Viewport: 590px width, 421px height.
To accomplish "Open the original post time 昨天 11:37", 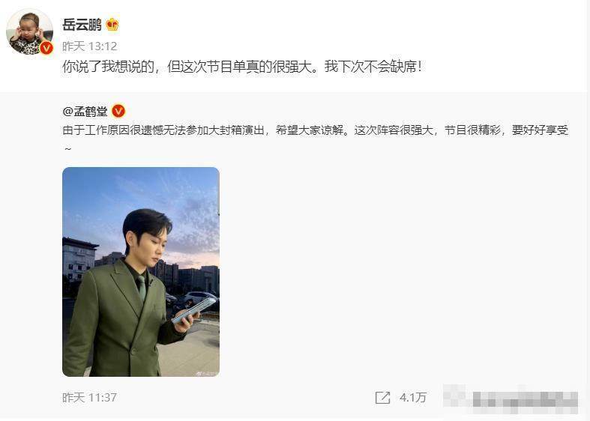I will [89, 397].
